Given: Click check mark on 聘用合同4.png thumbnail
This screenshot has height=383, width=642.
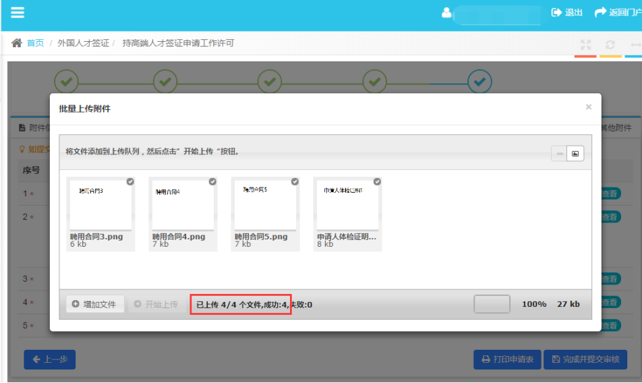Looking at the screenshot, I should click(212, 181).
